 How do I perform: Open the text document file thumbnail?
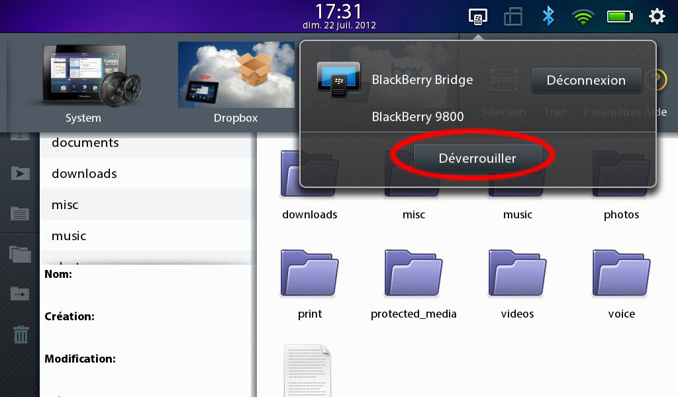[x=307, y=371]
